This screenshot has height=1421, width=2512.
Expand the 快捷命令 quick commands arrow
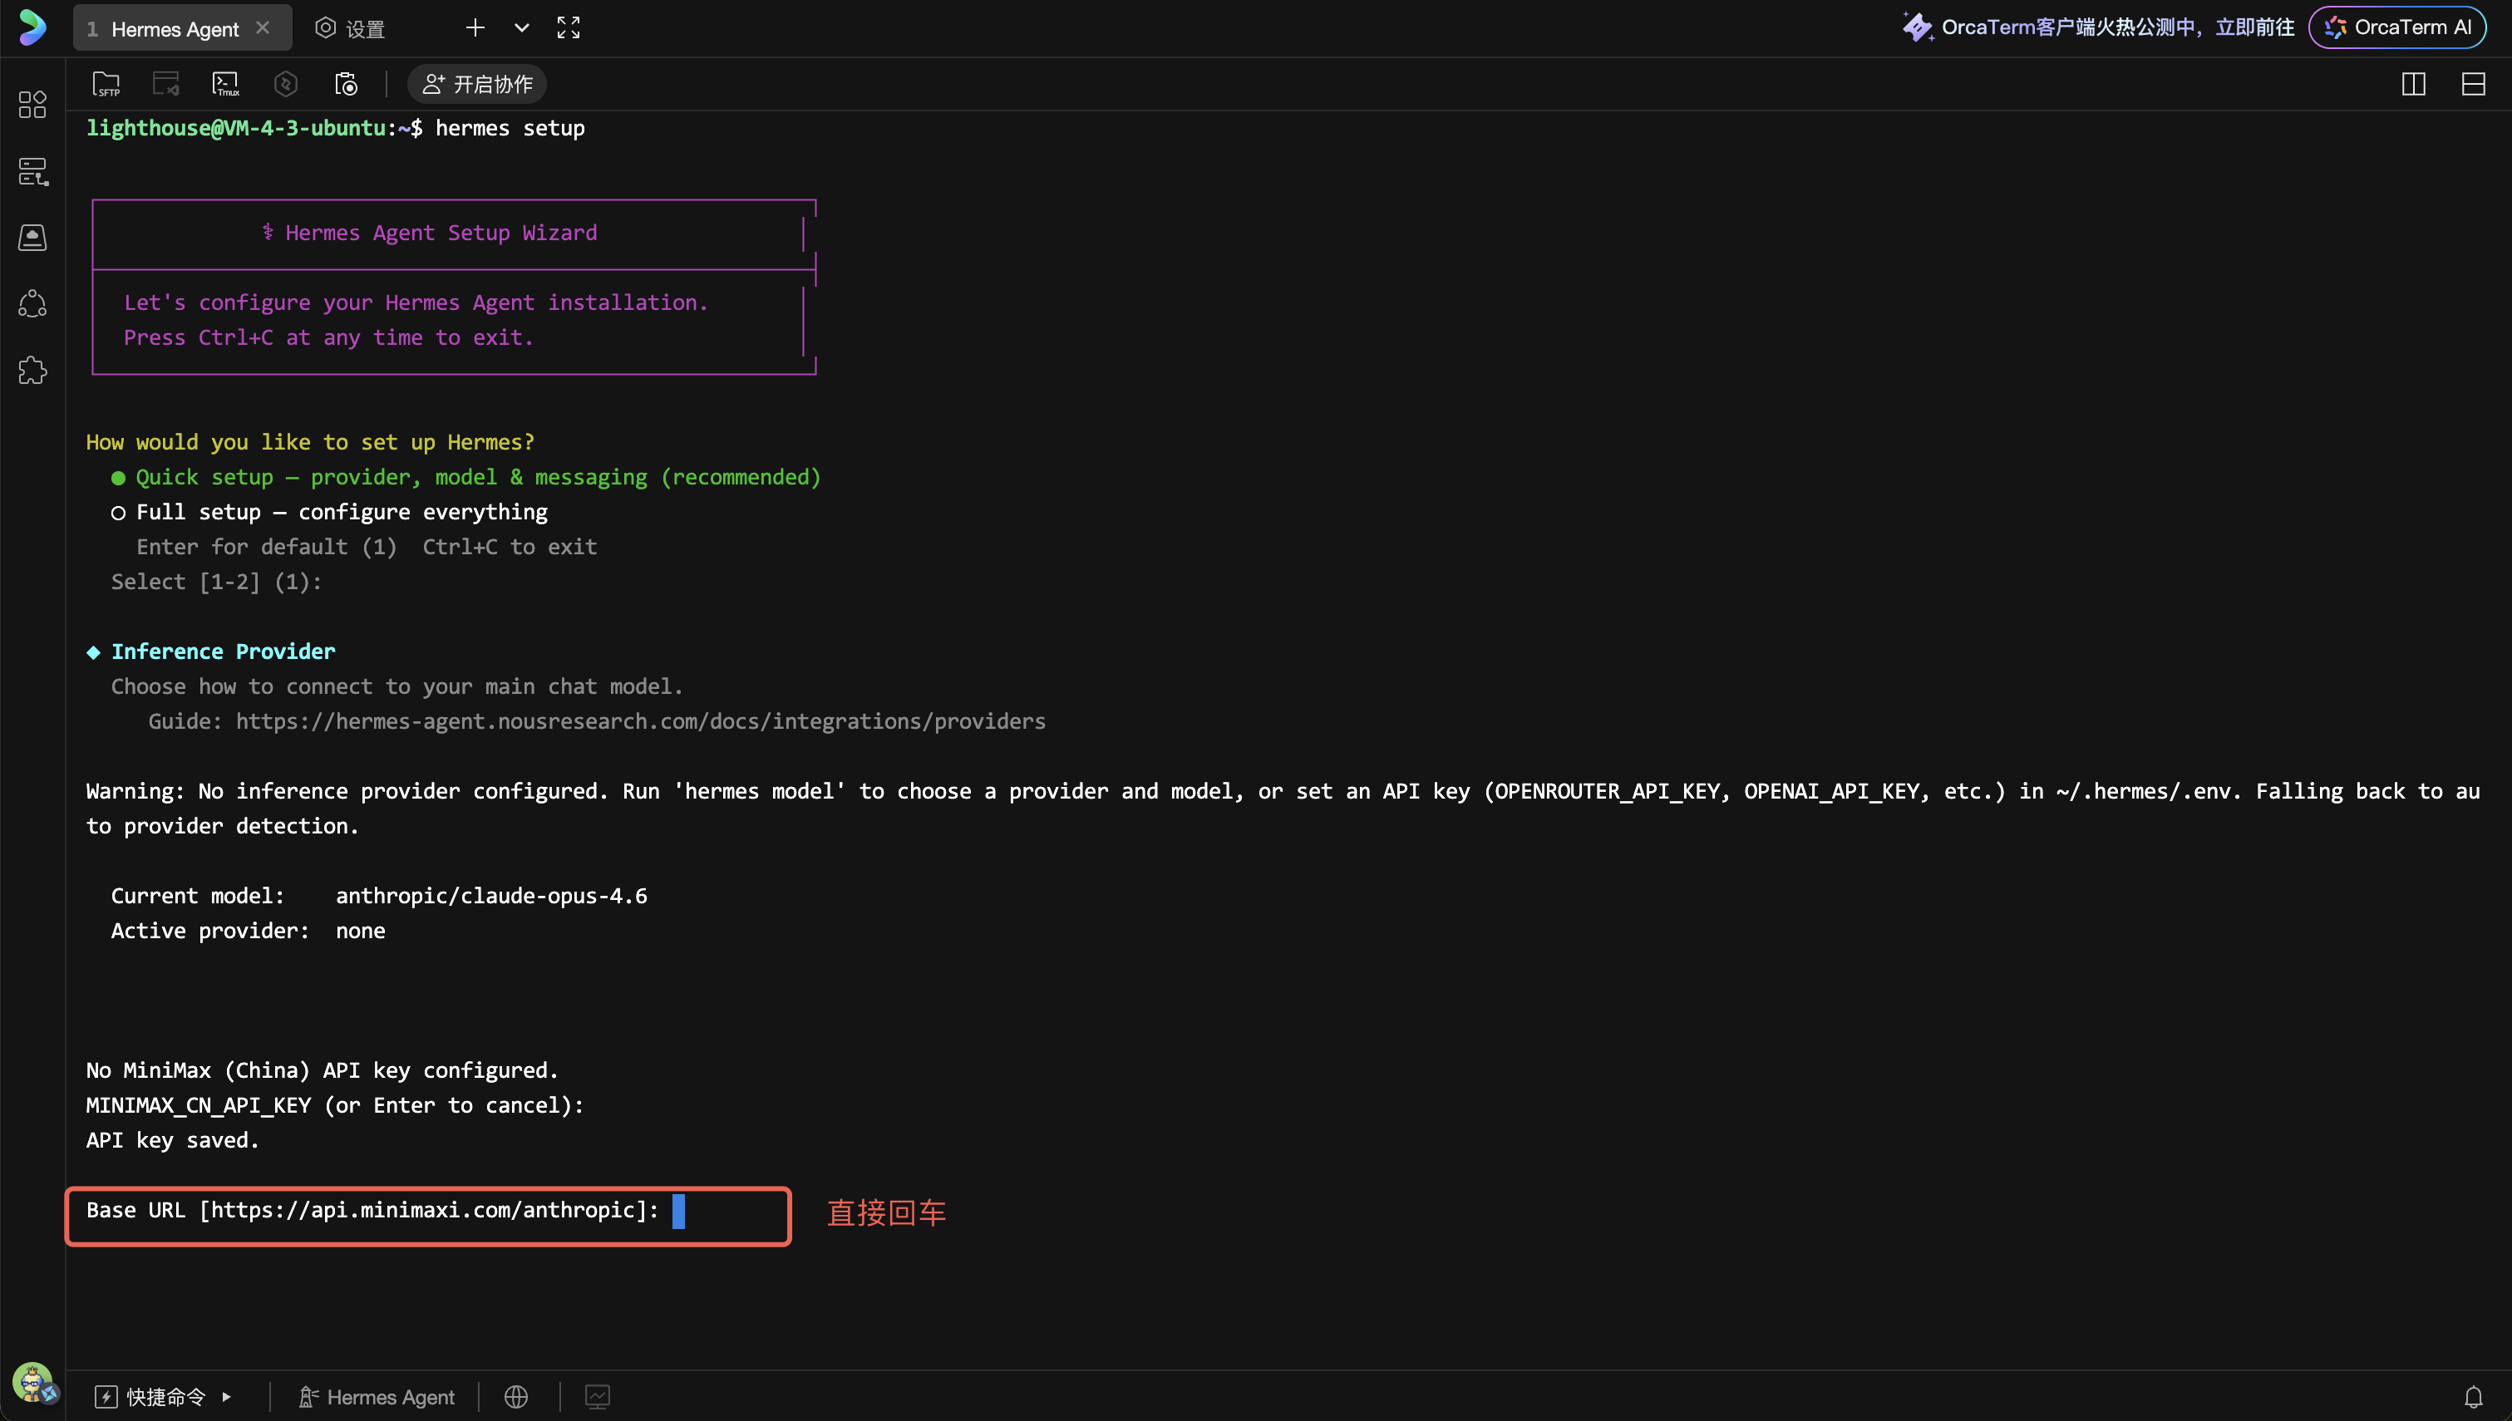click(226, 1397)
